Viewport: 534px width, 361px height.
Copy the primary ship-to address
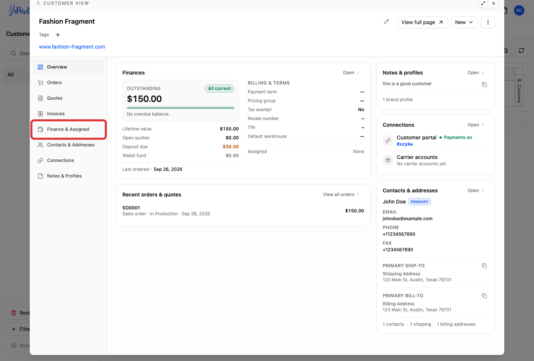pyautogui.click(x=484, y=266)
